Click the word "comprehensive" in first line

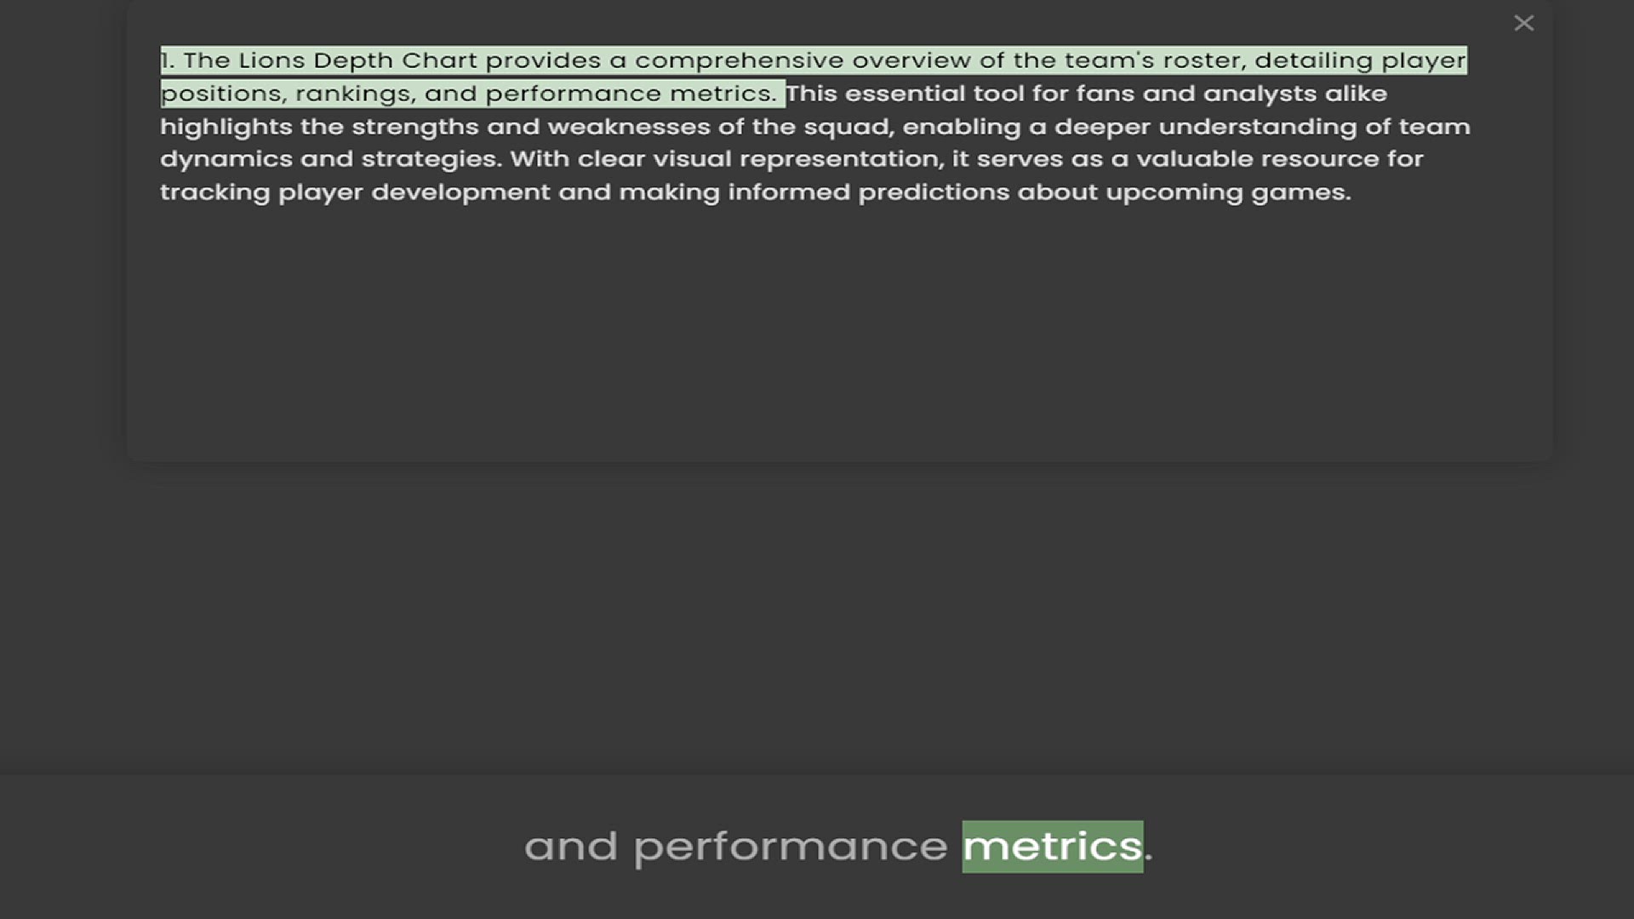tap(739, 60)
